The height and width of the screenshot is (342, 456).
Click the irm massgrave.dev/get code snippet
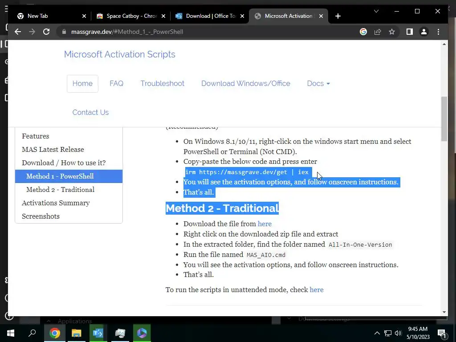(x=247, y=172)
